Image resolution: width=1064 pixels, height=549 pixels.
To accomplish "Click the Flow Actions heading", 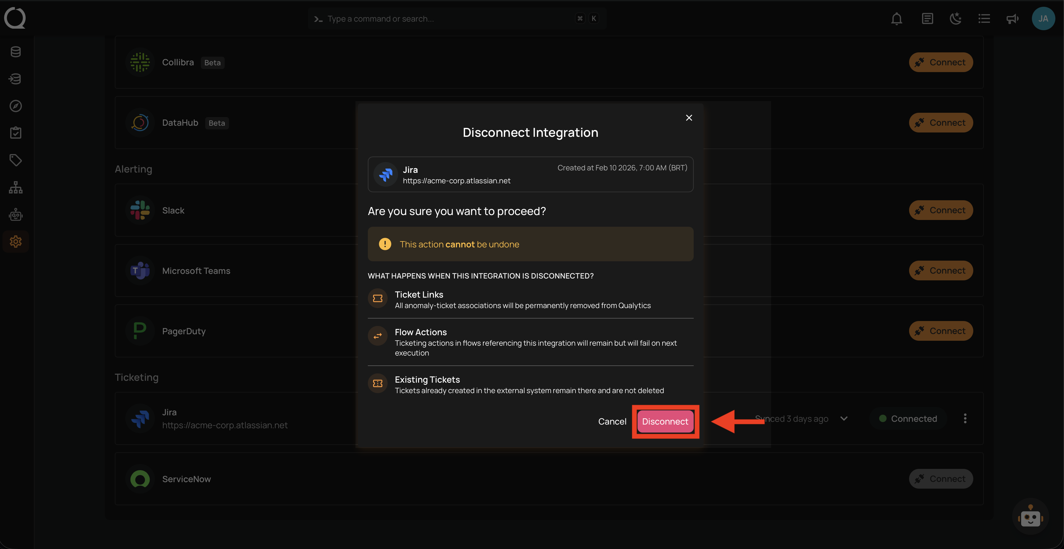I will click(421, 332).
